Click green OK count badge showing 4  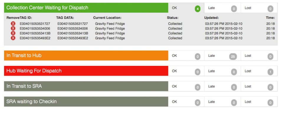point(197,9)
